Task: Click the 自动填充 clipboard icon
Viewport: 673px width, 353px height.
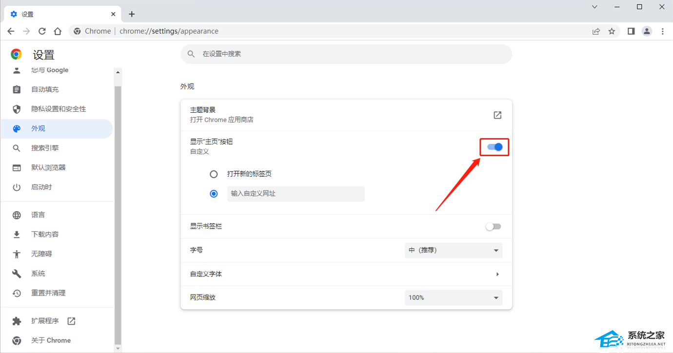Action: [x=17, y=89]
